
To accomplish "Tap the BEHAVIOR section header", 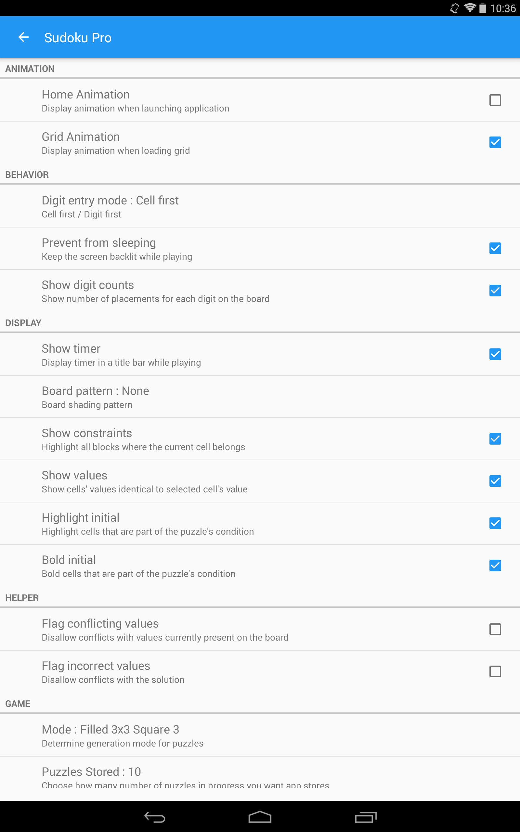I will point(27,175).
